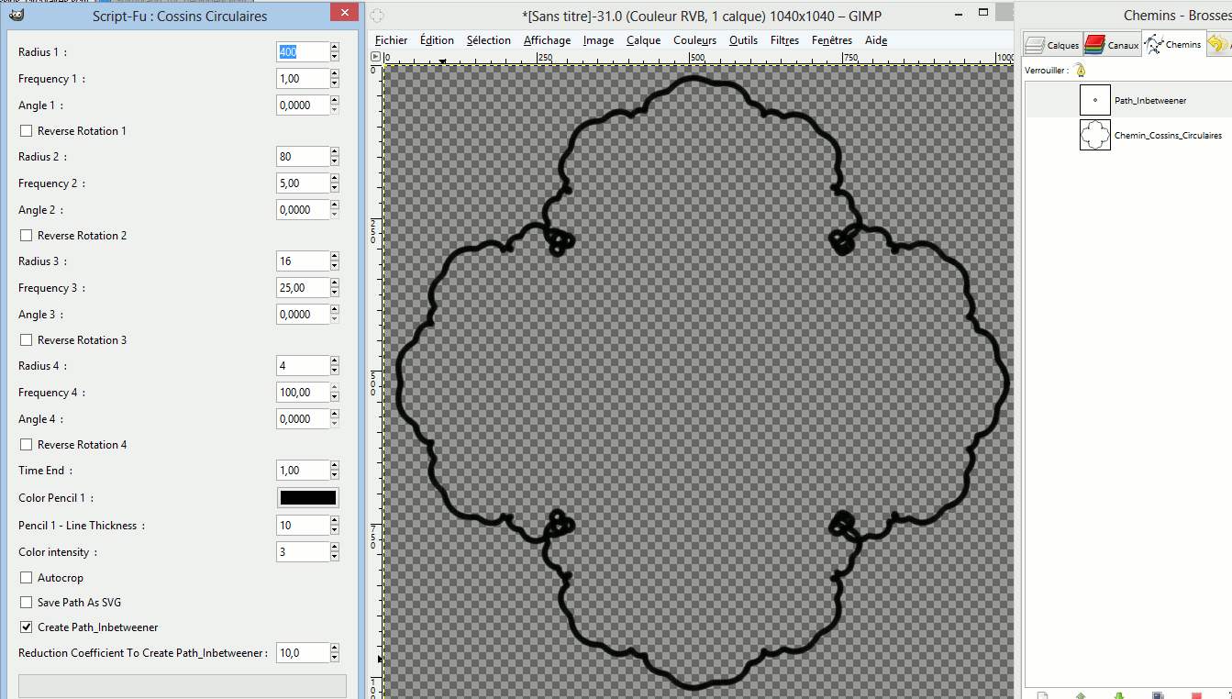Image resolution: width=1232 pixels, height=699 pixels.
Task: Close the Script-Fu Cossins Circulaires dialog
Action: [344, 13]
